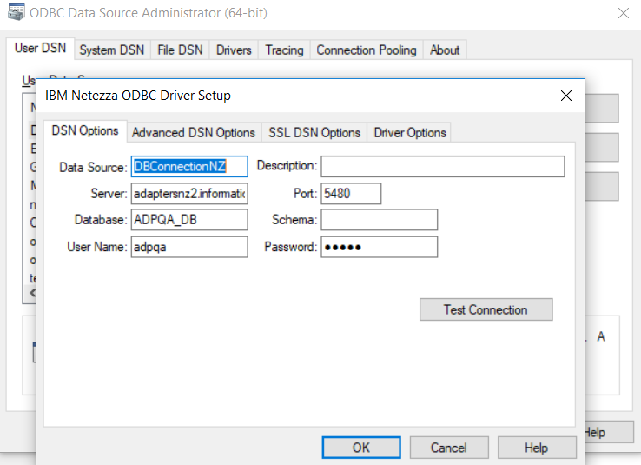The width and height of the screenshot is (641, 465).
Task: Switch to the User DSN tab
Action: [x=40, y=49]
